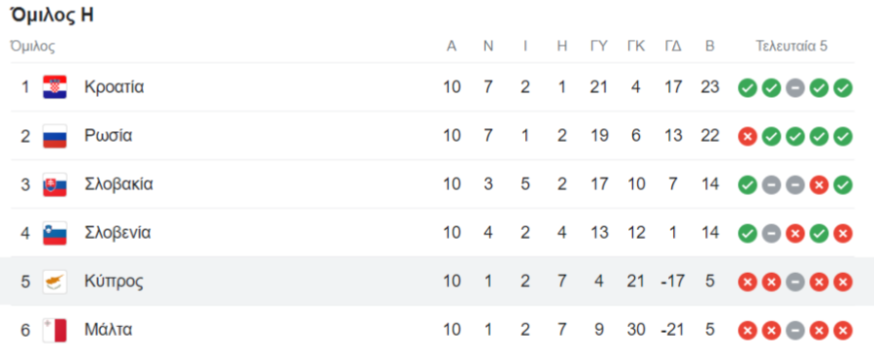The width and height of the screenshot is (874, 363).
Task: Click the Cyprus flag icon
Action: point(54,281)
